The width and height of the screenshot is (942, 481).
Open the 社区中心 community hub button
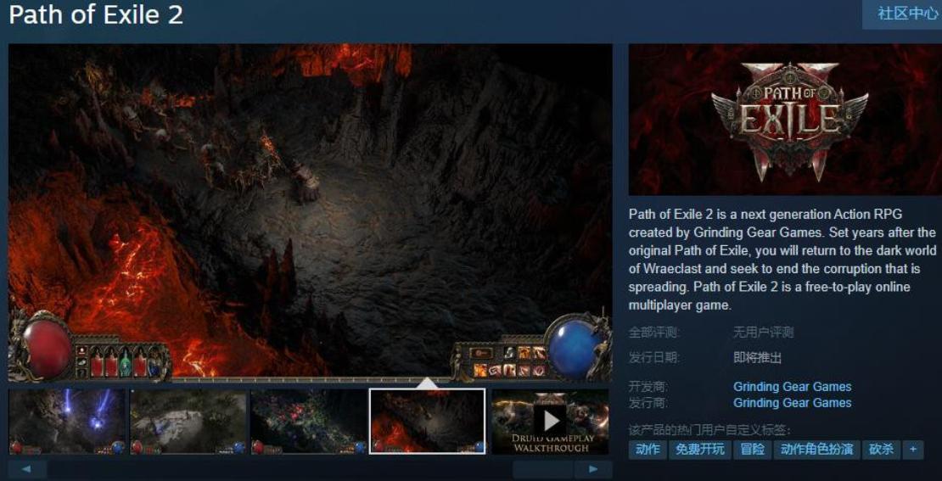coord(907,14)
